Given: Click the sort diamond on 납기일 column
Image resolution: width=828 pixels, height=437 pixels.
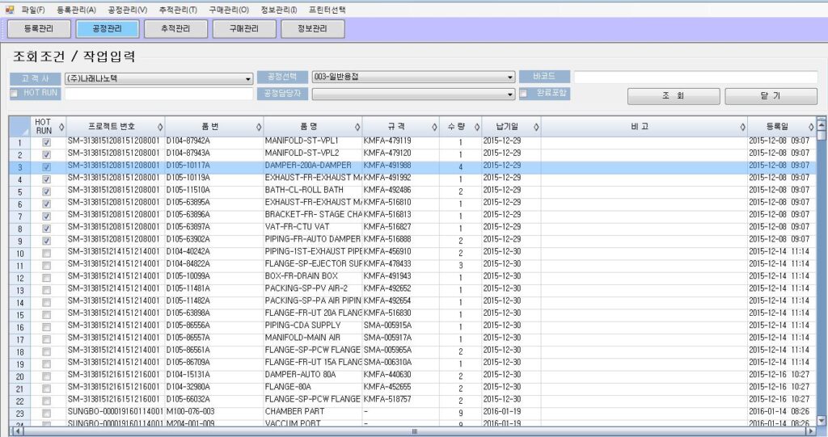Looking at the screenshot, I should 534,127.
